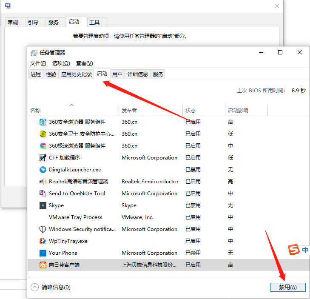The width and height of the screenshot is (310, 299).
Task: Click the WpTinyTray.exe icon
Action: [x=43, y=241]
